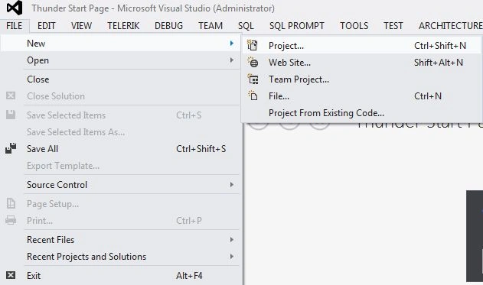Select the Source Control menu entry

point(120,184)
